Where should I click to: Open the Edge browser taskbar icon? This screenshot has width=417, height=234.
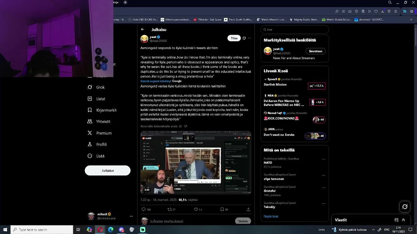[111, 230]
